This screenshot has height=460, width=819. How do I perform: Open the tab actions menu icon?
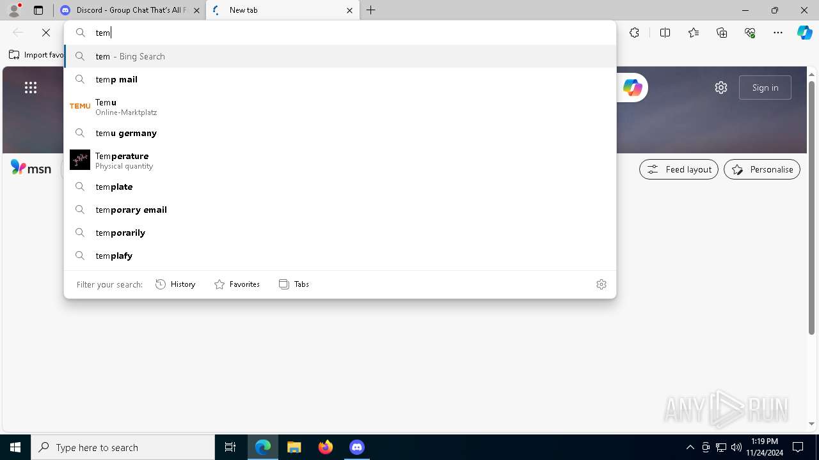38,10
